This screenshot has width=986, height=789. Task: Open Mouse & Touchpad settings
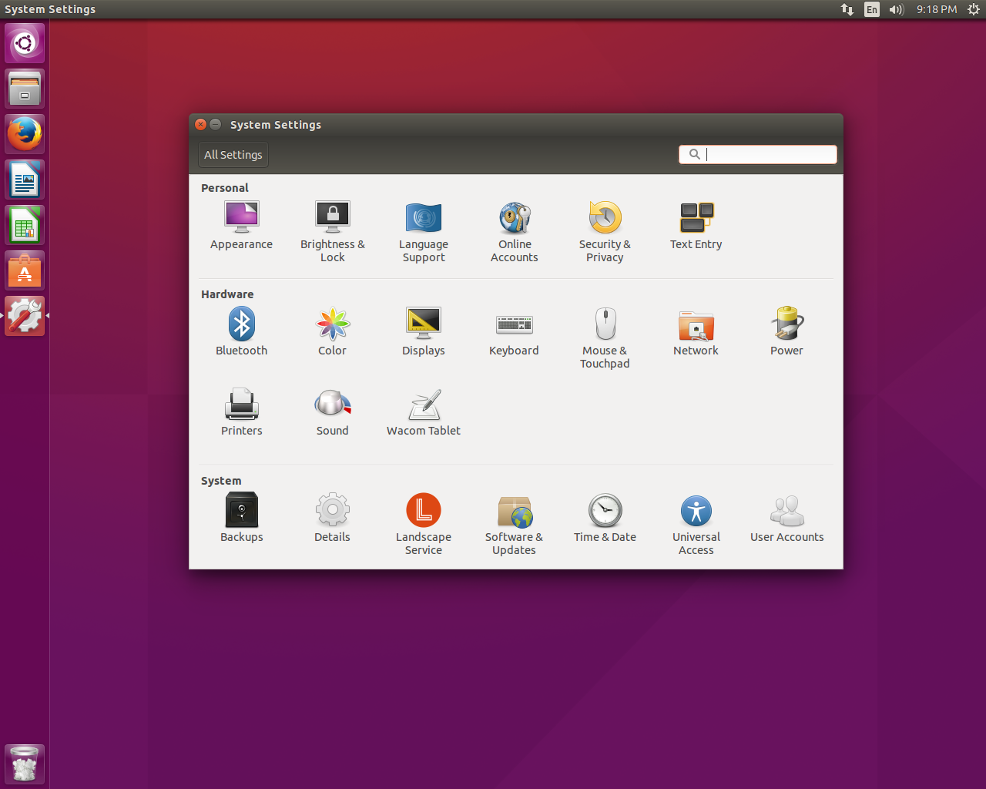point(605,338)
